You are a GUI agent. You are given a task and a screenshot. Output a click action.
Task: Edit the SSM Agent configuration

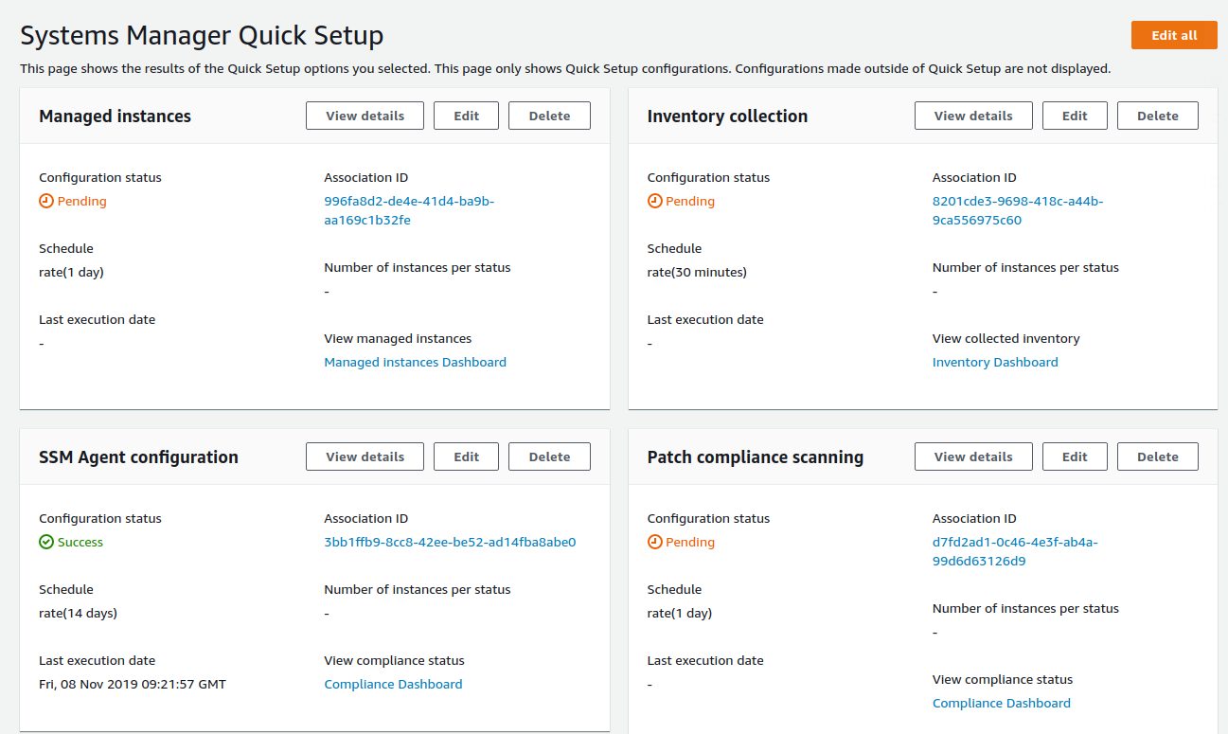pos(466,457)
